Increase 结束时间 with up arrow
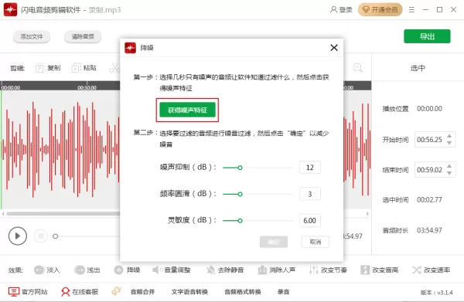The height and width of the screenshot is (302, 464). 449,166
